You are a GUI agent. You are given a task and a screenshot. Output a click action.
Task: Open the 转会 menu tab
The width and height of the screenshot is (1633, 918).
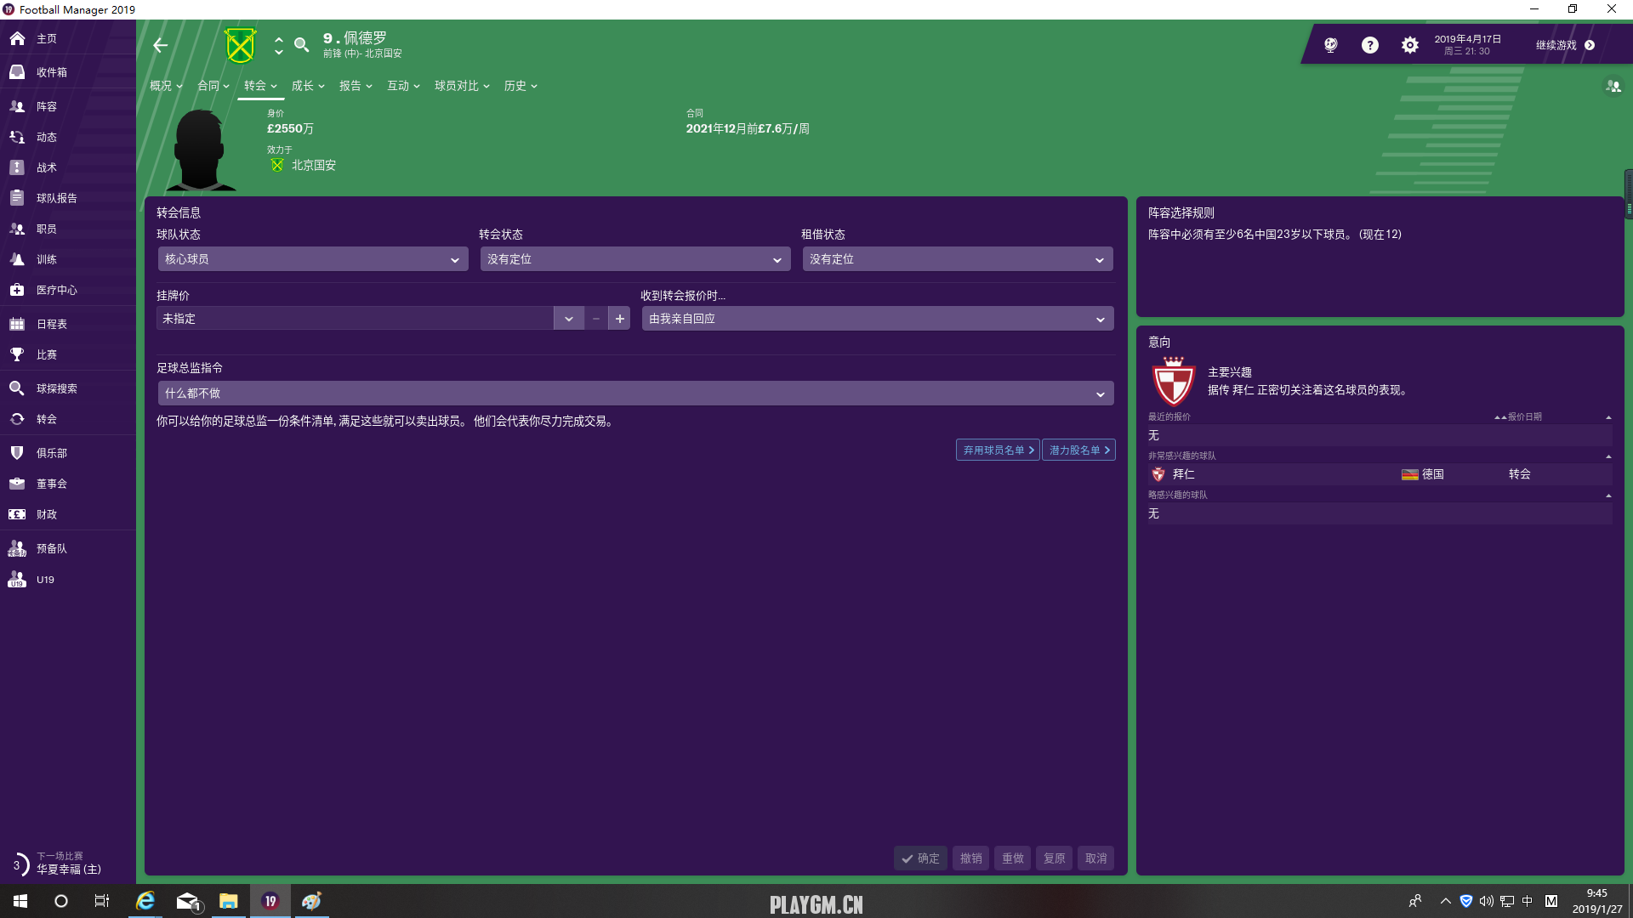[x=260, y=86]
